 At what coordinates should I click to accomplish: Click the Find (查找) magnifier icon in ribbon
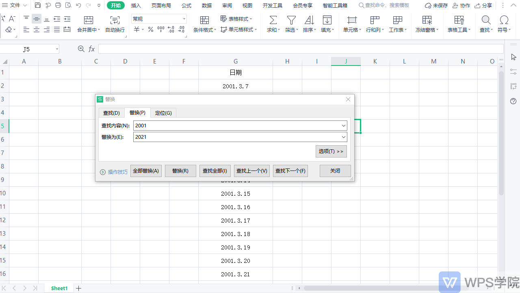point(485,20)
